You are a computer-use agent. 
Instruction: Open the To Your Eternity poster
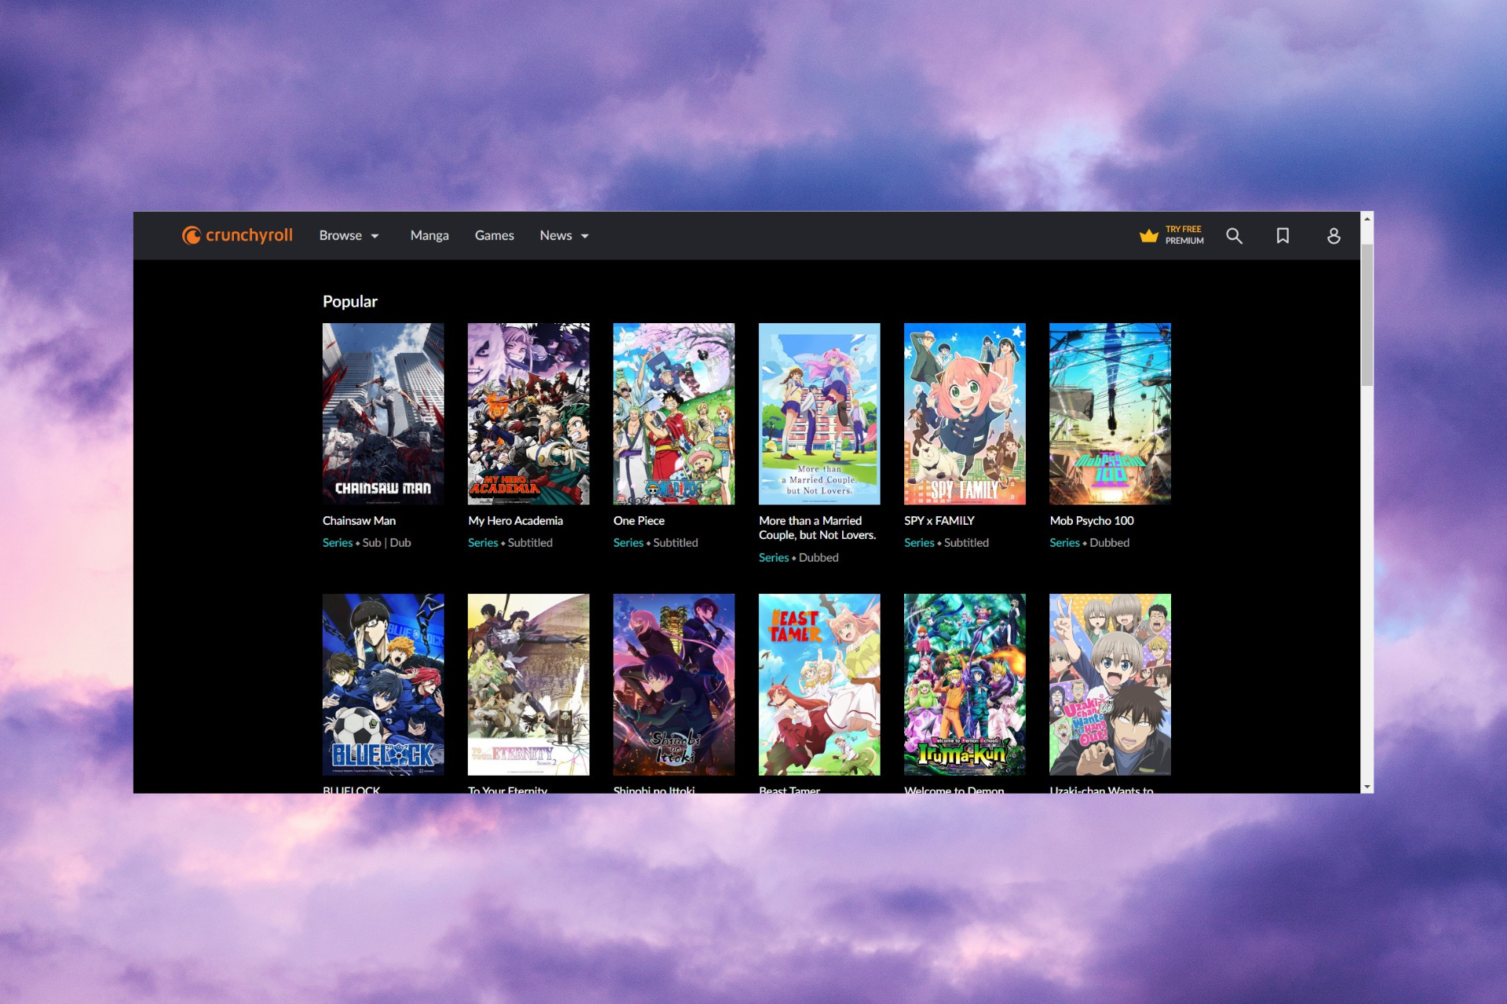click(x=528, y=684)
